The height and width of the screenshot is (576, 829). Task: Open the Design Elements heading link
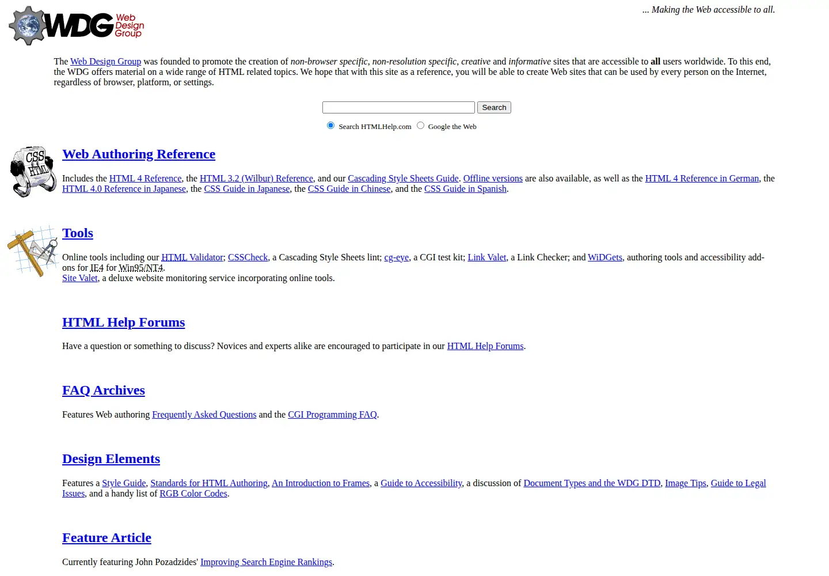[x=111, y=459]
